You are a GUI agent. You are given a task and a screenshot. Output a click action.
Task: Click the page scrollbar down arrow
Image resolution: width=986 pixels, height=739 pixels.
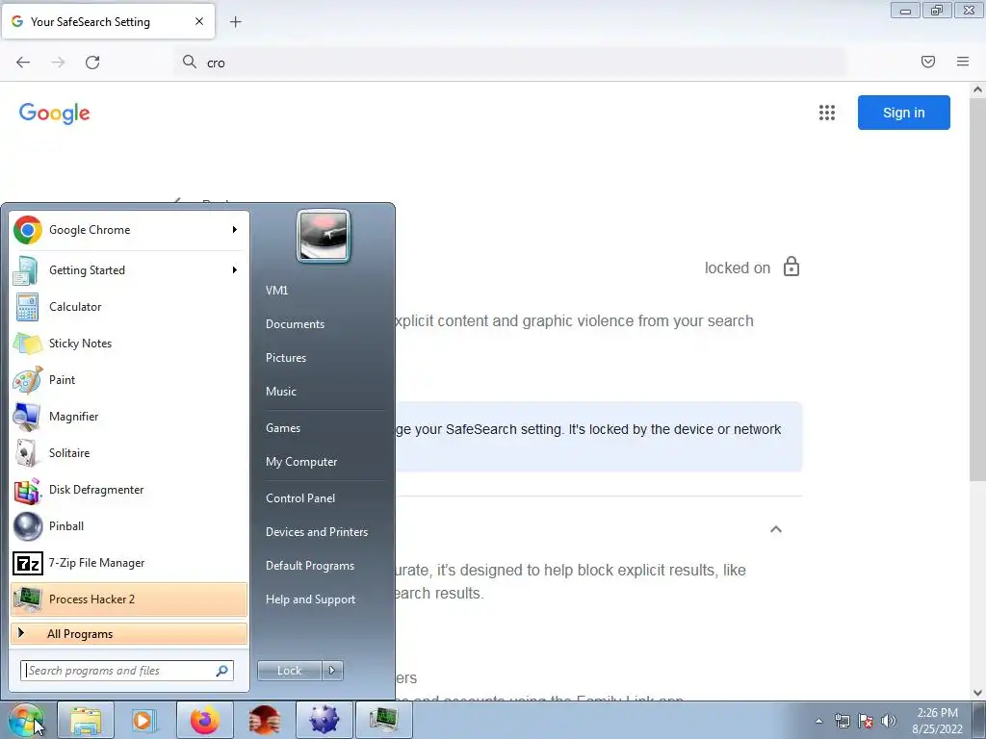coord(977,693)
